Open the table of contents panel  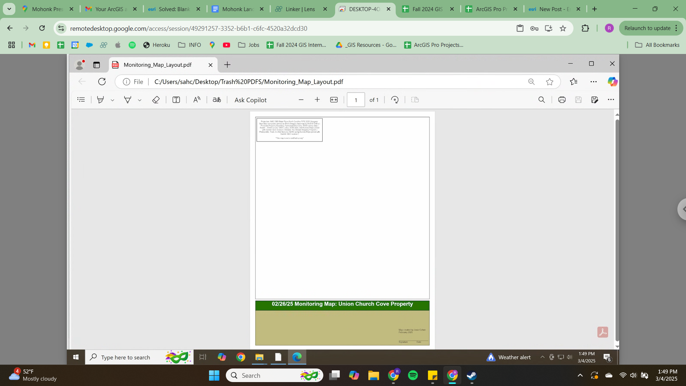(81, 100)
